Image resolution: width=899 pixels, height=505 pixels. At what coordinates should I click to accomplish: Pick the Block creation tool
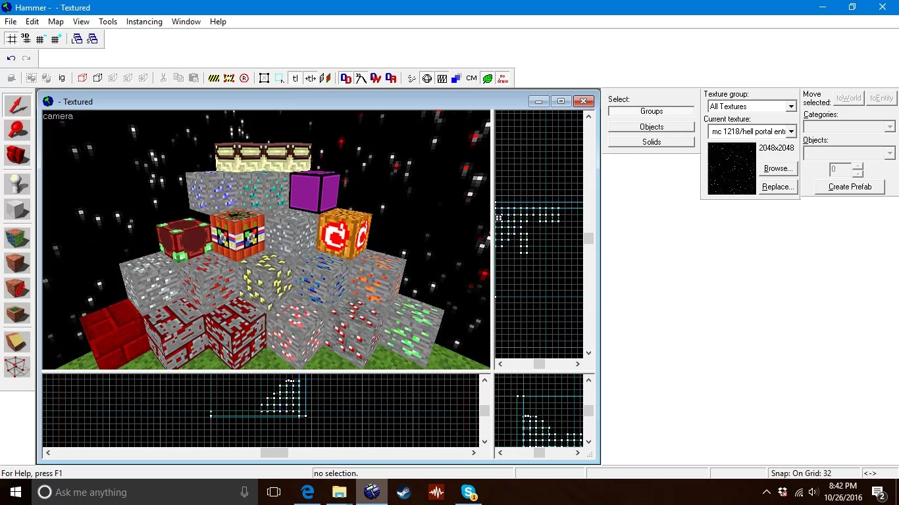(17, 209)
